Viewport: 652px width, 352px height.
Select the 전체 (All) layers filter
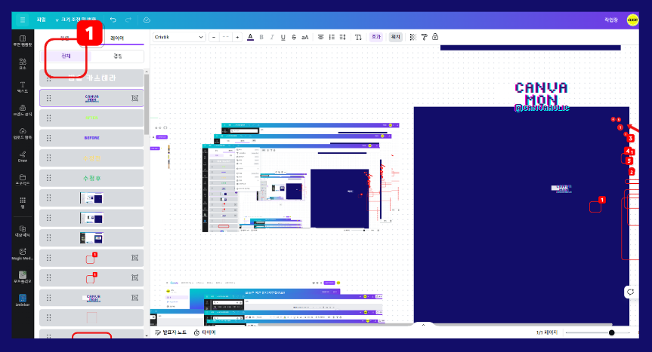coord(66,56)
